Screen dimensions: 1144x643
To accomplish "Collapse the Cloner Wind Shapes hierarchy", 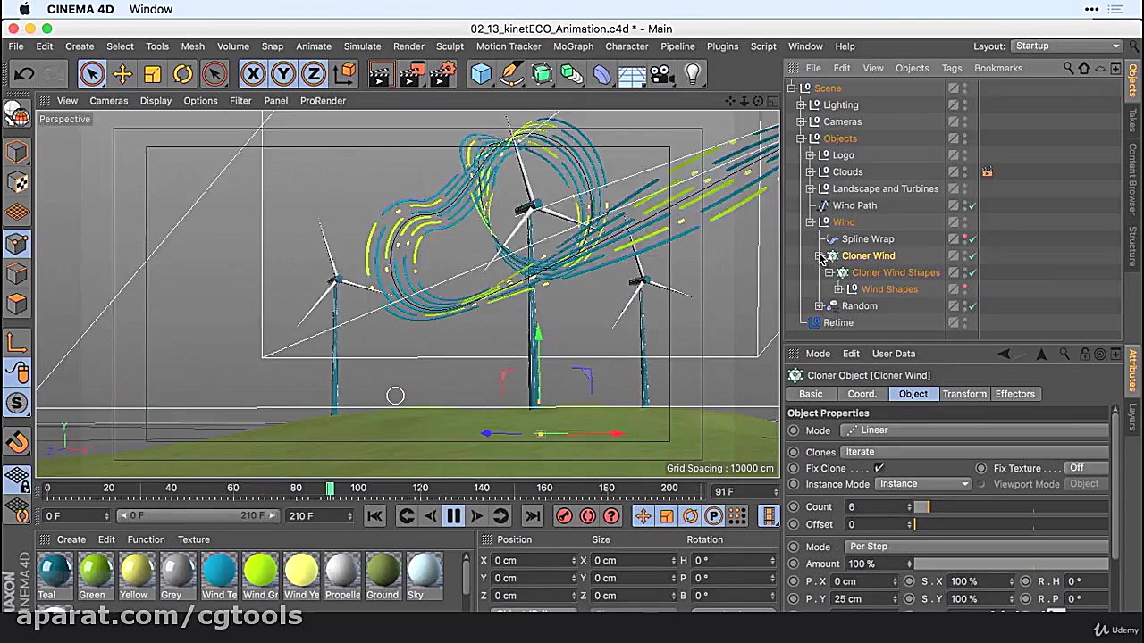I will tap(829, 272).
